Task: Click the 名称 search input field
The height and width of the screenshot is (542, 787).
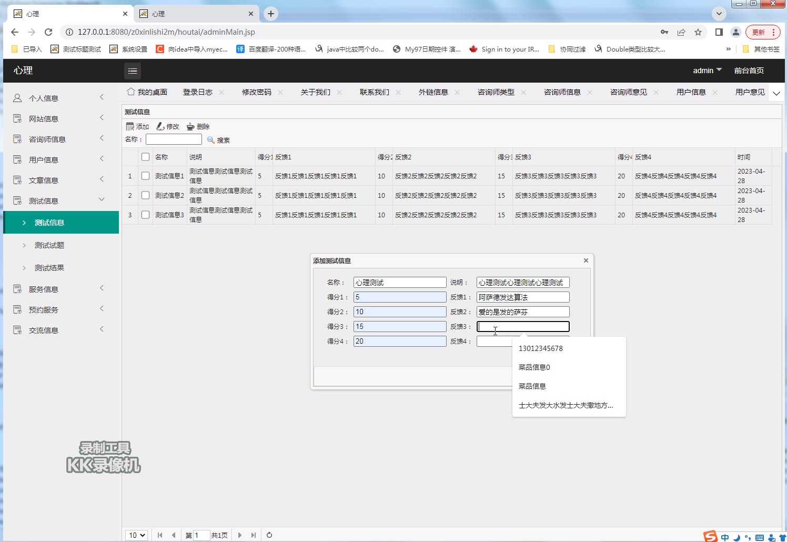Action: point(174,139)
